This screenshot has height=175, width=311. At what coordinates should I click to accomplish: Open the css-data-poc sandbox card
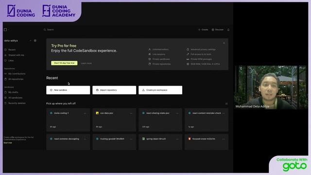point(114,120)
